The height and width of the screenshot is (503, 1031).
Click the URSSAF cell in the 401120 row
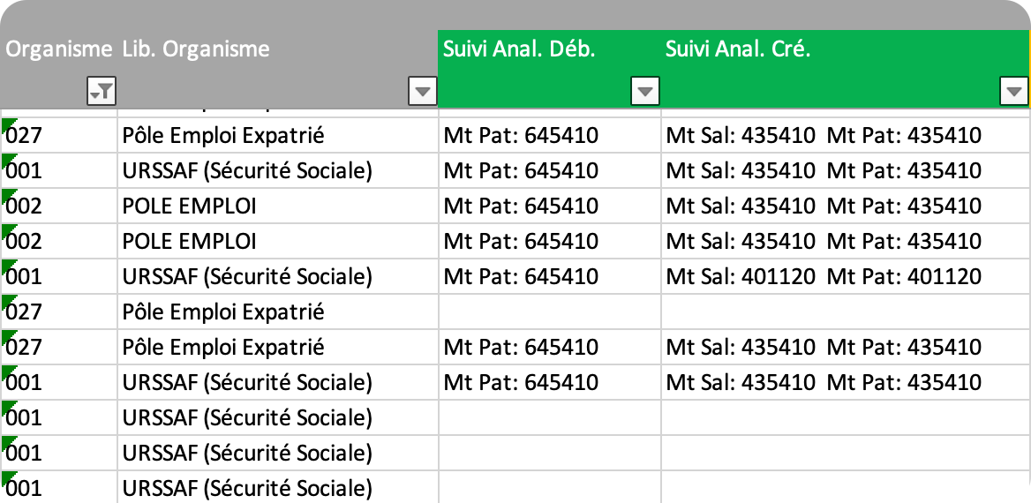(247, 277)
